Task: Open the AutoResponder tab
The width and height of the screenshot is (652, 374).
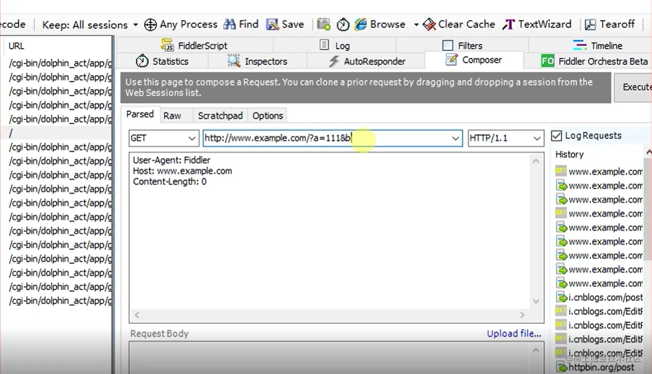Action: point(366,61)
